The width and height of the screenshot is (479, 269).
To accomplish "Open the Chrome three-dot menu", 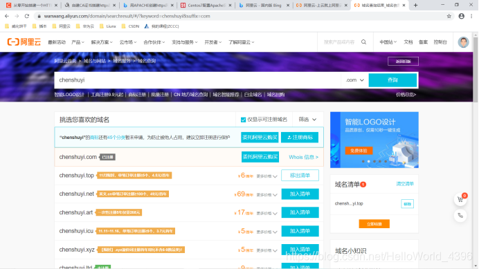I will coord(471,16).
